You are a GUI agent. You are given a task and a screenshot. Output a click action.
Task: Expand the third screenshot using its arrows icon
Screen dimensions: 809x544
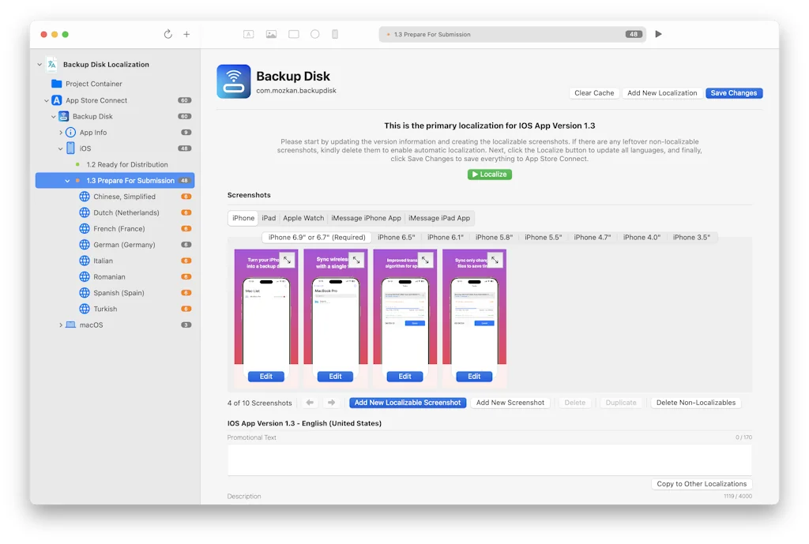426,261
